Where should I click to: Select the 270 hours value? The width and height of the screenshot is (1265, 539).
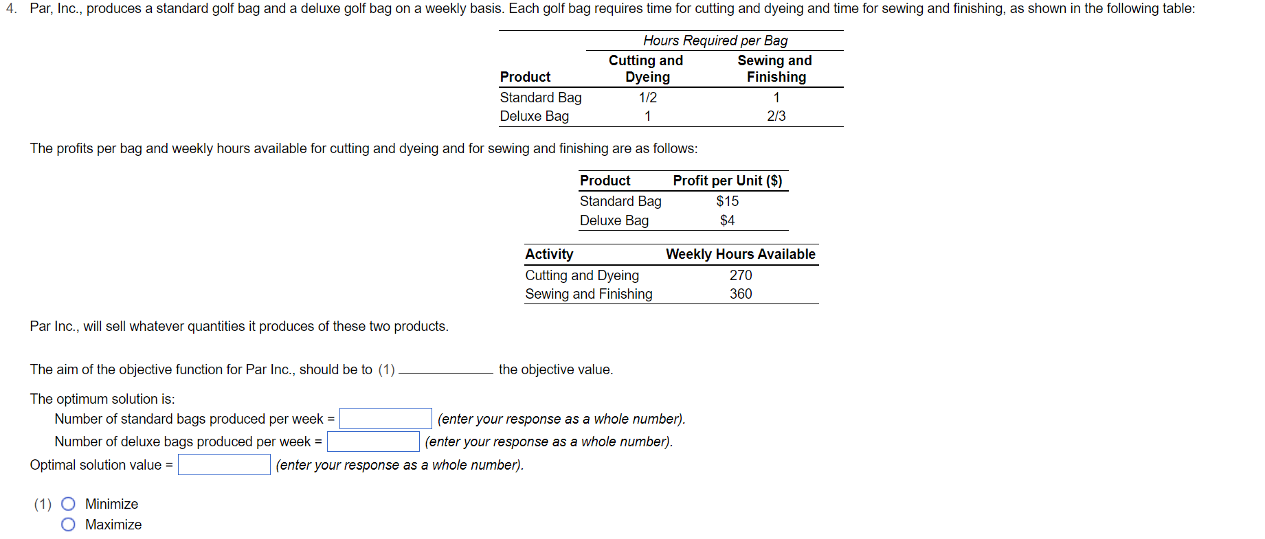coord(741,275)
